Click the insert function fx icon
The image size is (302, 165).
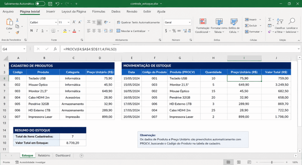(55, 49)
